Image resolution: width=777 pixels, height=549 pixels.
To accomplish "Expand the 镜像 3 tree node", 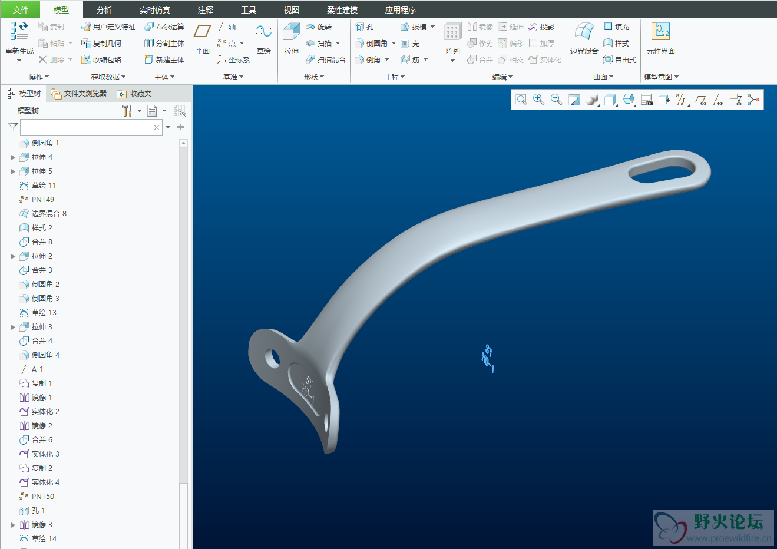I will point(13,525).
